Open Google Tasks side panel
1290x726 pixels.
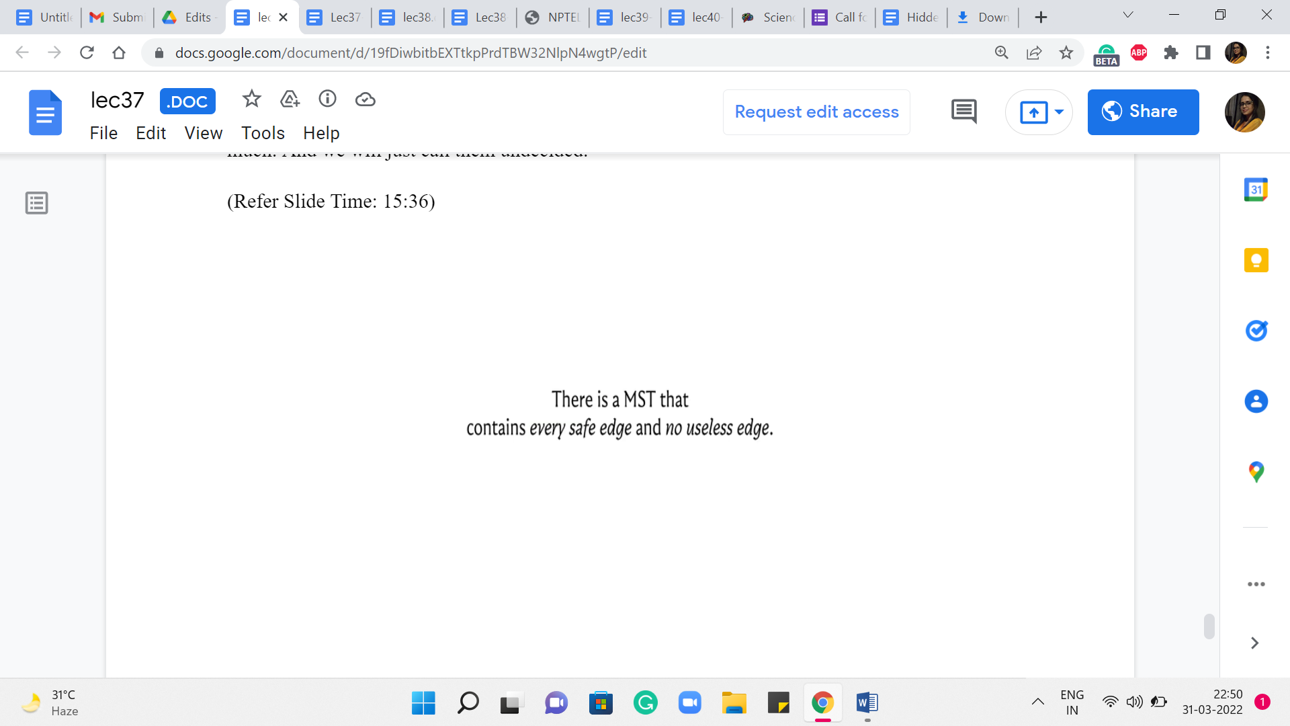pos(1256,331)
